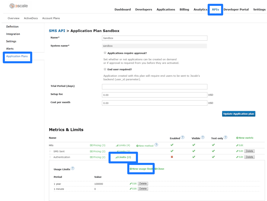
Task: Select Integration in the left sidebar
Action: click(x=13, y=34)
